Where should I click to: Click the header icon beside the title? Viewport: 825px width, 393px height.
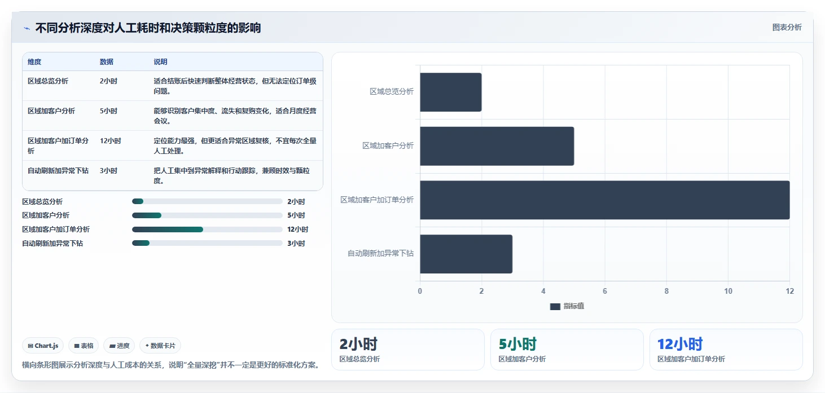pyautogui.click(x=27, y=28)
